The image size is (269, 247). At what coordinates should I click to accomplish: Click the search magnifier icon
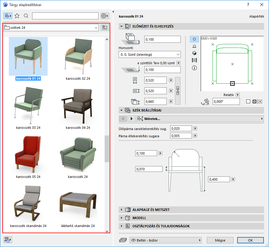click(26, 16)
